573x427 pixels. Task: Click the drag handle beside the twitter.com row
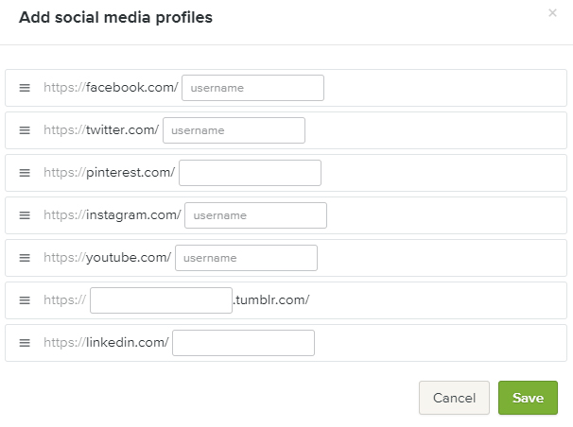point(25,130)
